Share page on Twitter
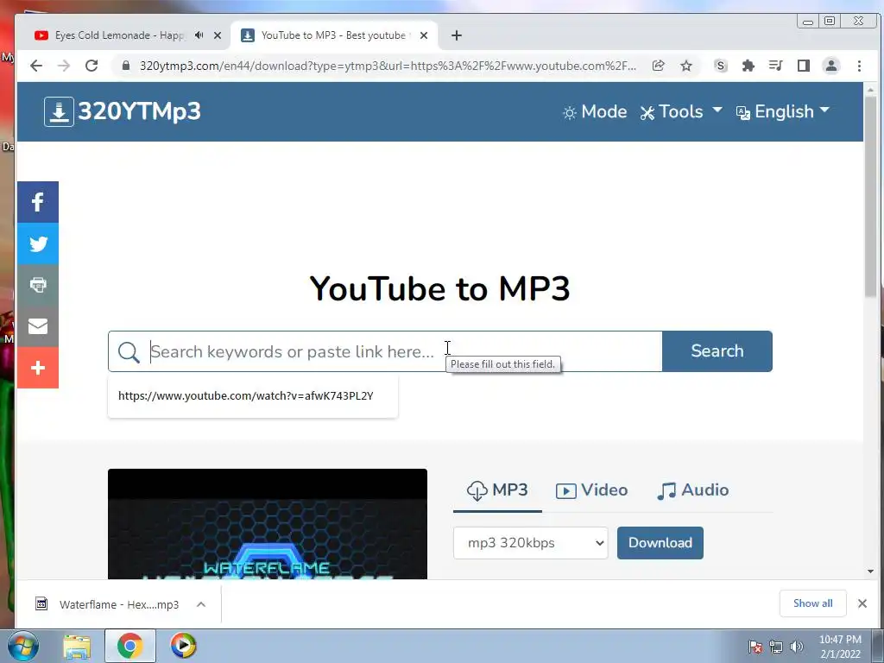The height and width of the screenshot is (663, 884). click(38, 243)
